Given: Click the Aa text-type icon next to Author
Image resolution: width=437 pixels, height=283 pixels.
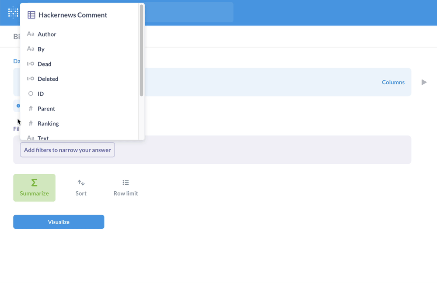Looking at the screenshot, I should pos(30,34).
